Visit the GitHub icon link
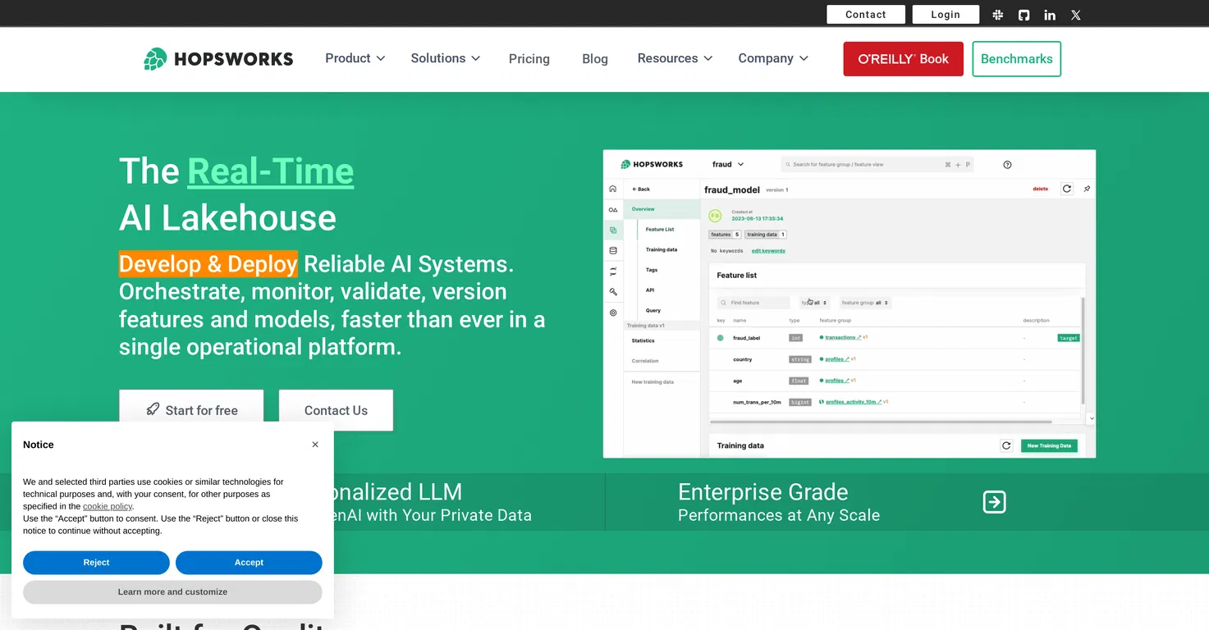Viewport: 1209px width, 630px height. 1024,15
